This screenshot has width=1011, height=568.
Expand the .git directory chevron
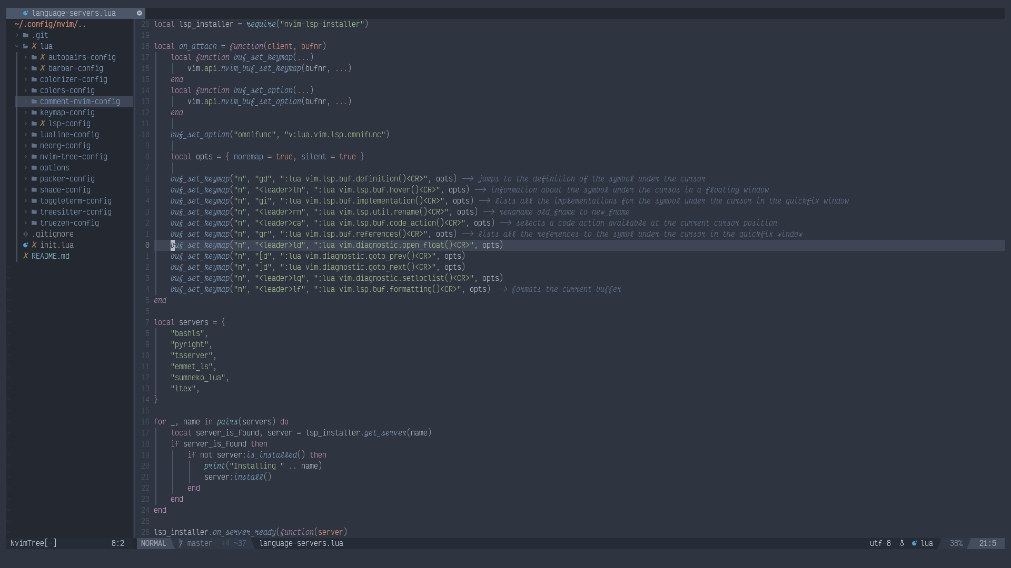tap(17, 35)
